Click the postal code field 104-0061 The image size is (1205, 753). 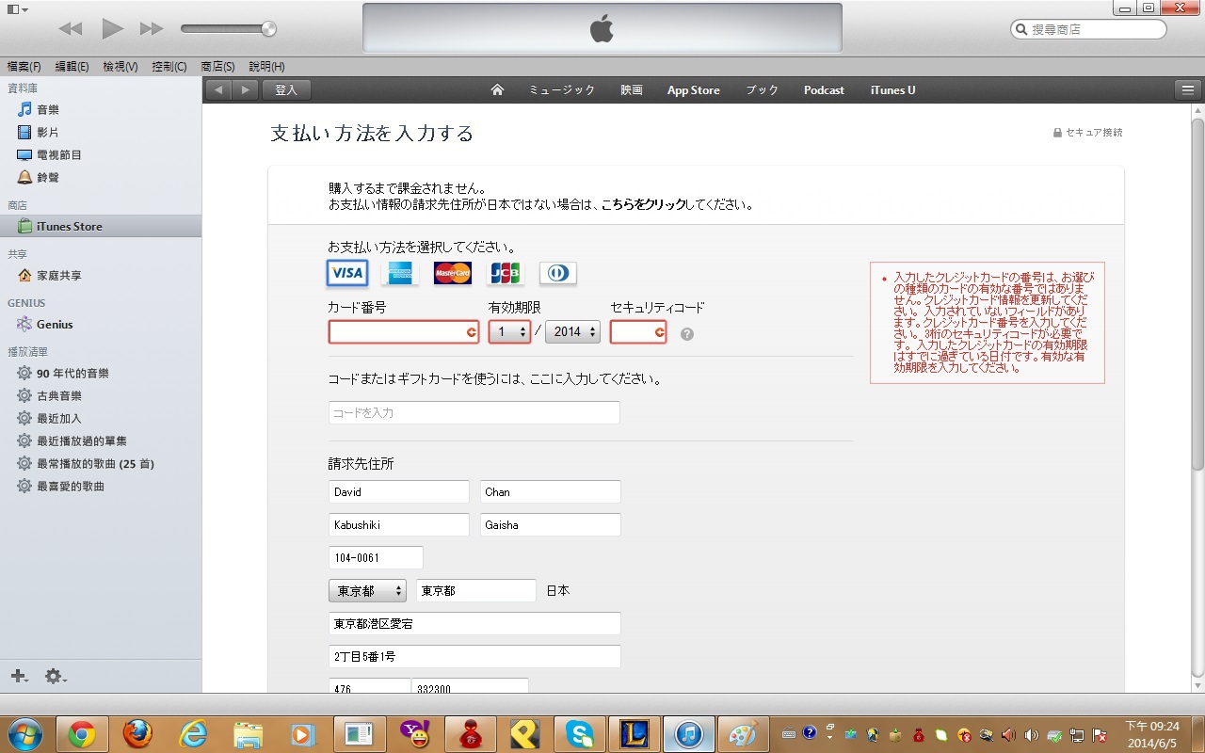point(376,558)
